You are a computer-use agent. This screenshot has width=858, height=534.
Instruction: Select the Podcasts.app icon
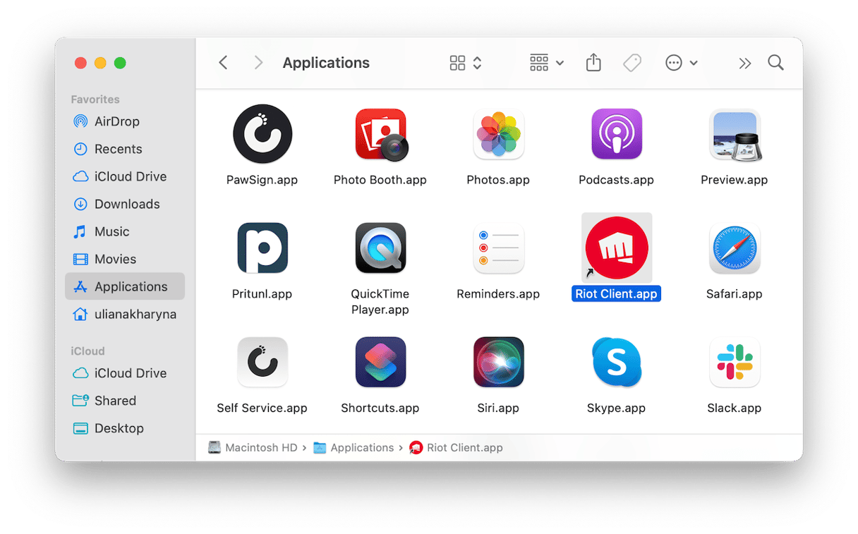(617, 134)
